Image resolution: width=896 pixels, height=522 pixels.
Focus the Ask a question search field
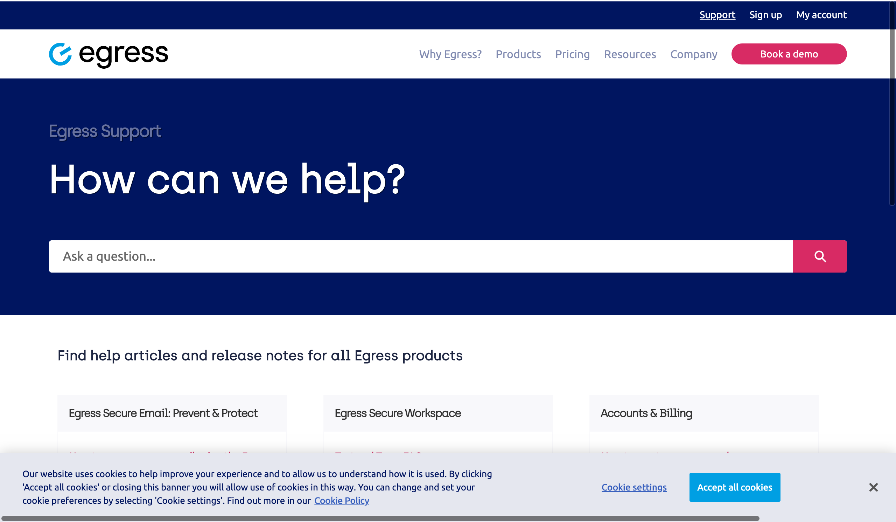[x=421, y=256]
